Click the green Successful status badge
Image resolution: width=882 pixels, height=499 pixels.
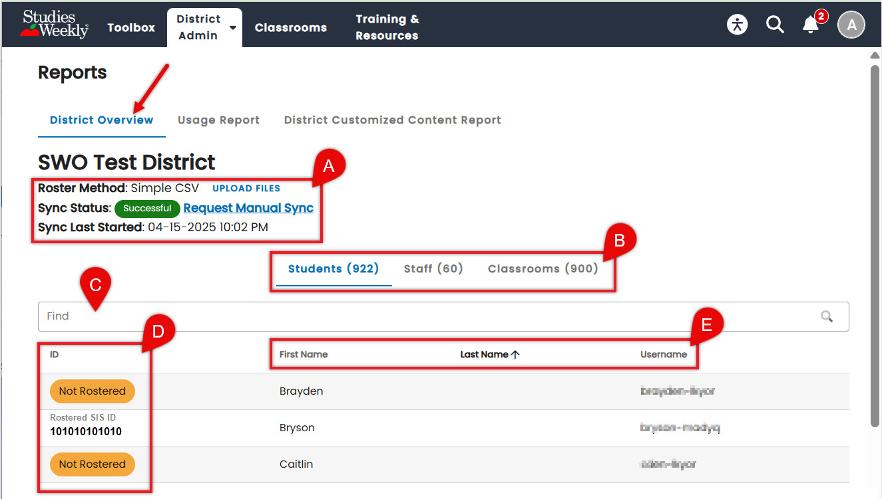[x=147, y=209]
